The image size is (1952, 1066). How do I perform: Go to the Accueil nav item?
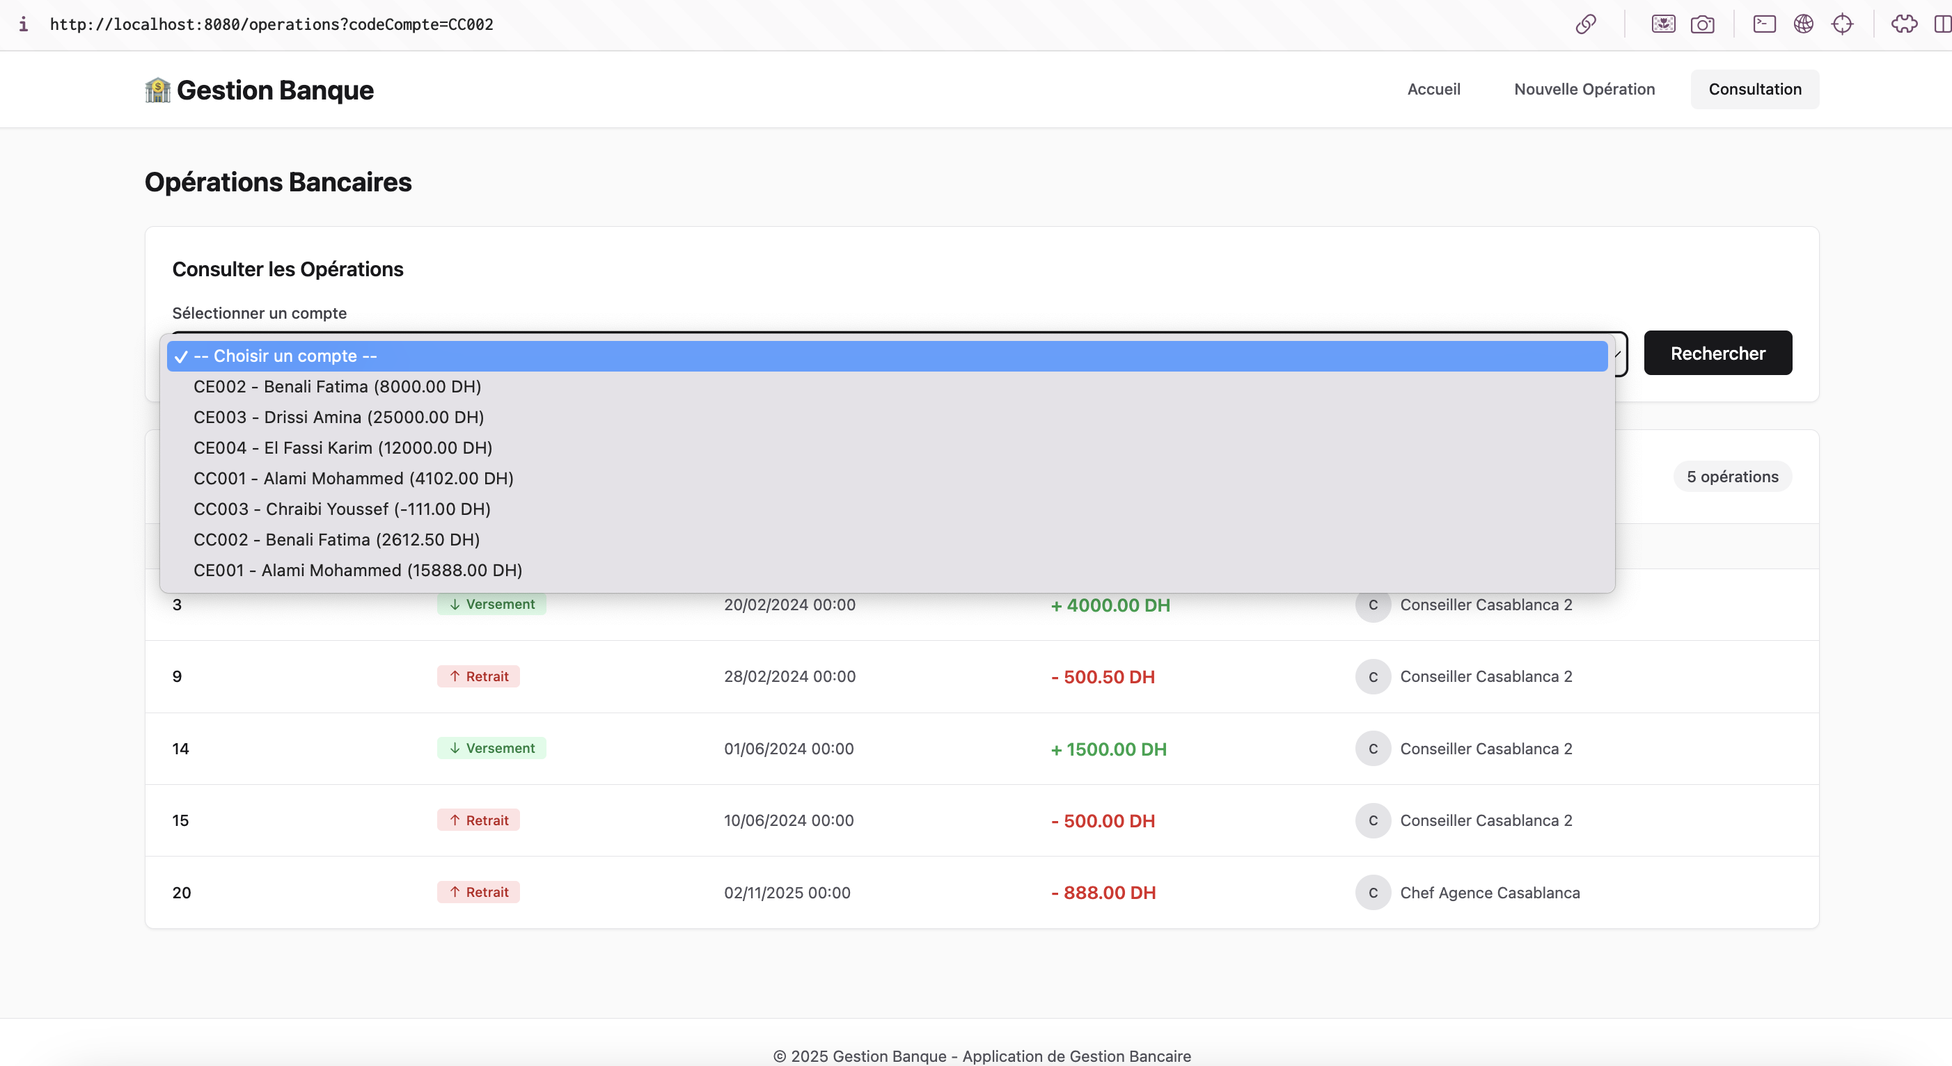click(1433, 89)
